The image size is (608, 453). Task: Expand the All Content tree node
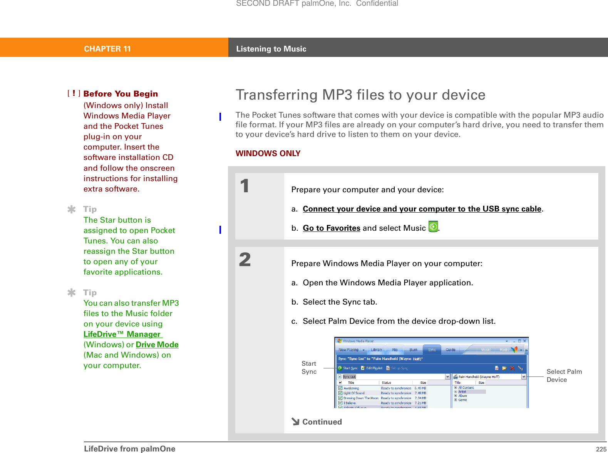(x=456, y=388)
